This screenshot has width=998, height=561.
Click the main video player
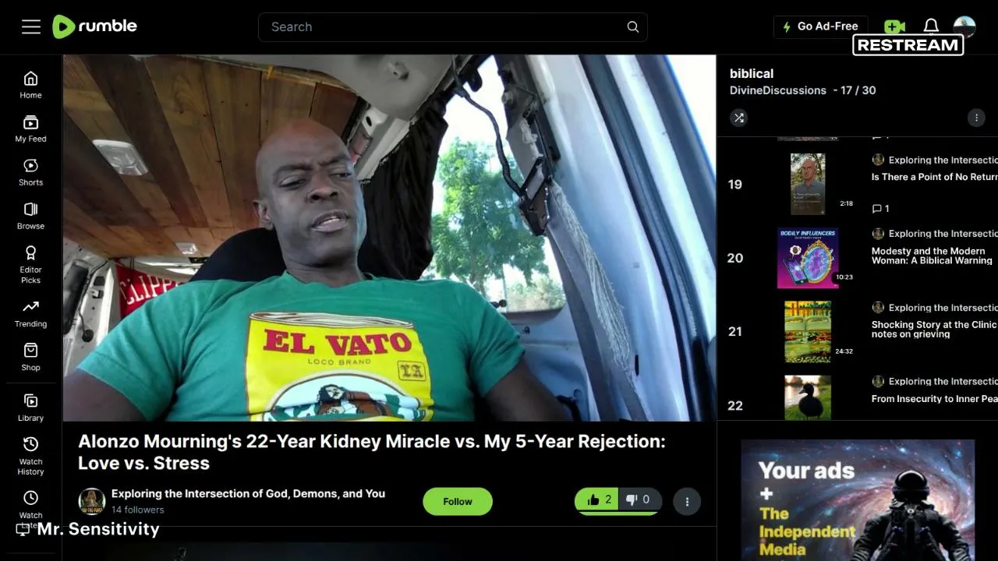tap(389, 238)
